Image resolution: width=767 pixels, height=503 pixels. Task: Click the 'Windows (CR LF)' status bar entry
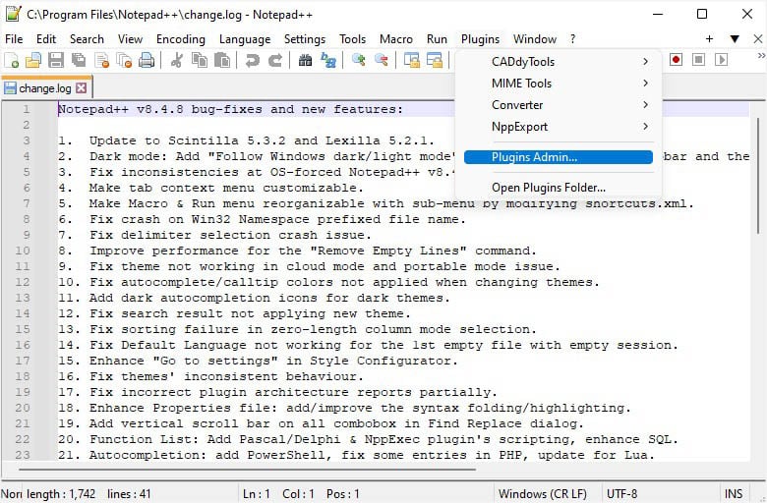click(542, 494)
